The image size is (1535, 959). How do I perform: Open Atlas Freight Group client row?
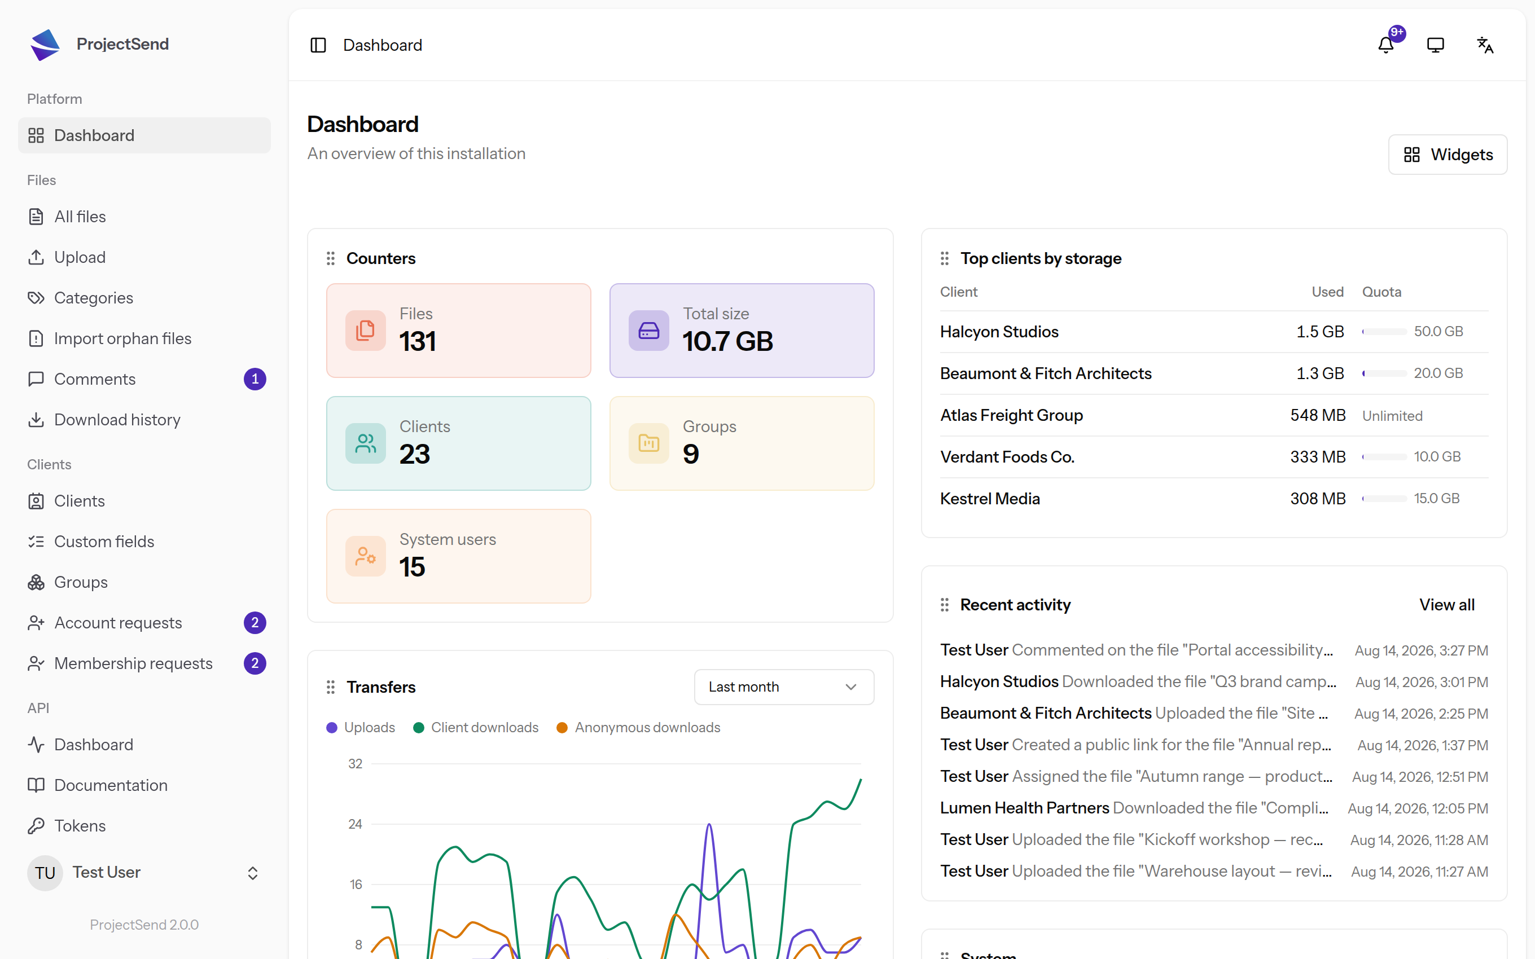(1214, 415)
